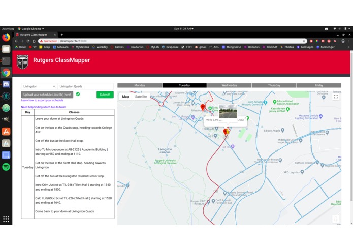
Task: Close the Rutgers ClassMapper tab
Action: click(55, 35)
